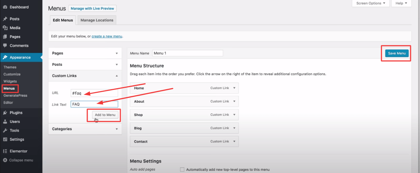Viewport: 420px width, 173px height.
Task: Open the Widgets submenu item
Action: tap(10, 81)
